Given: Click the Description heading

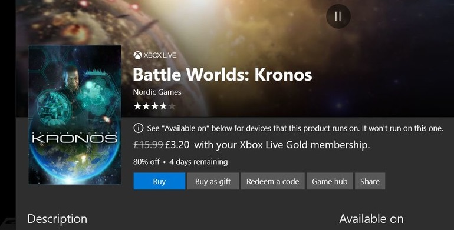Looking at the screenshot, I should [x=57, y=219].
